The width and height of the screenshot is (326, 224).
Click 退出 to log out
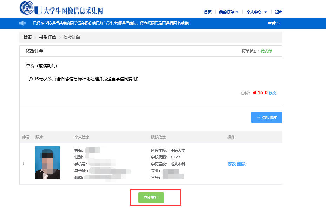tap(279, 12)
